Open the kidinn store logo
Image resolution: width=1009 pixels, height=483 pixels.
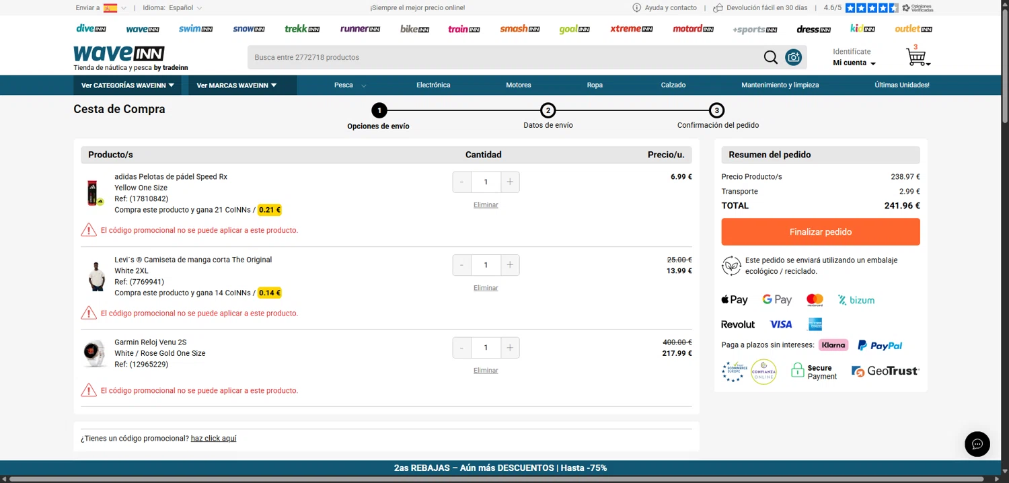coord(862,29)
